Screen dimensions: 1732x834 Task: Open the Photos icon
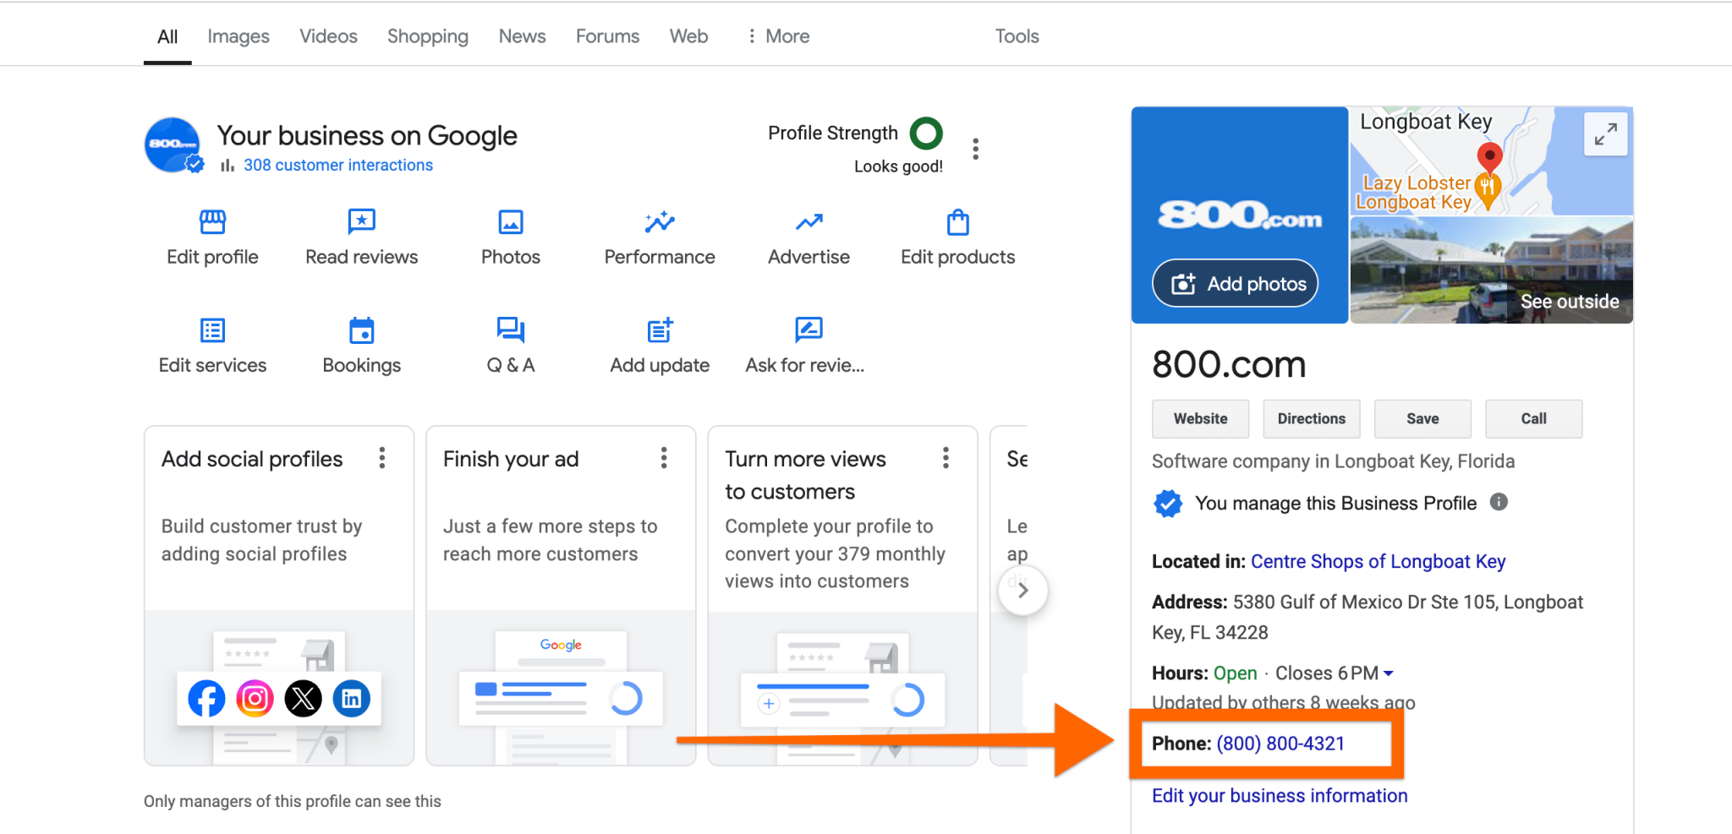511,222
